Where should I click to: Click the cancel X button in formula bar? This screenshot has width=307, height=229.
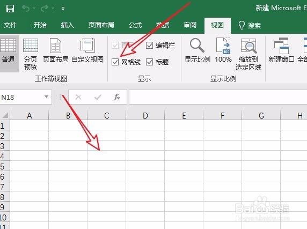click(x=78, y=97)
